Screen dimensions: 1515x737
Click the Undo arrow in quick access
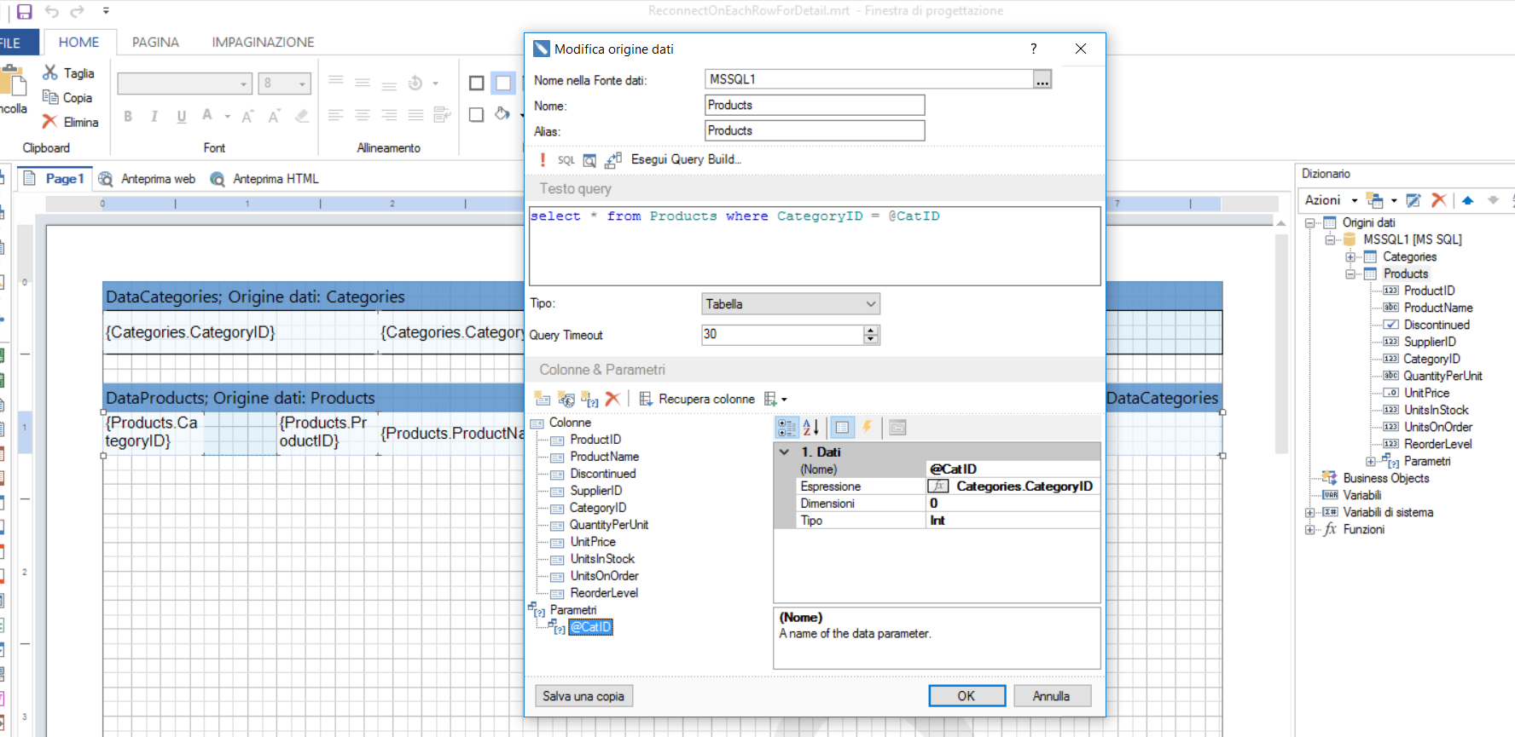[x=52, y=12]
